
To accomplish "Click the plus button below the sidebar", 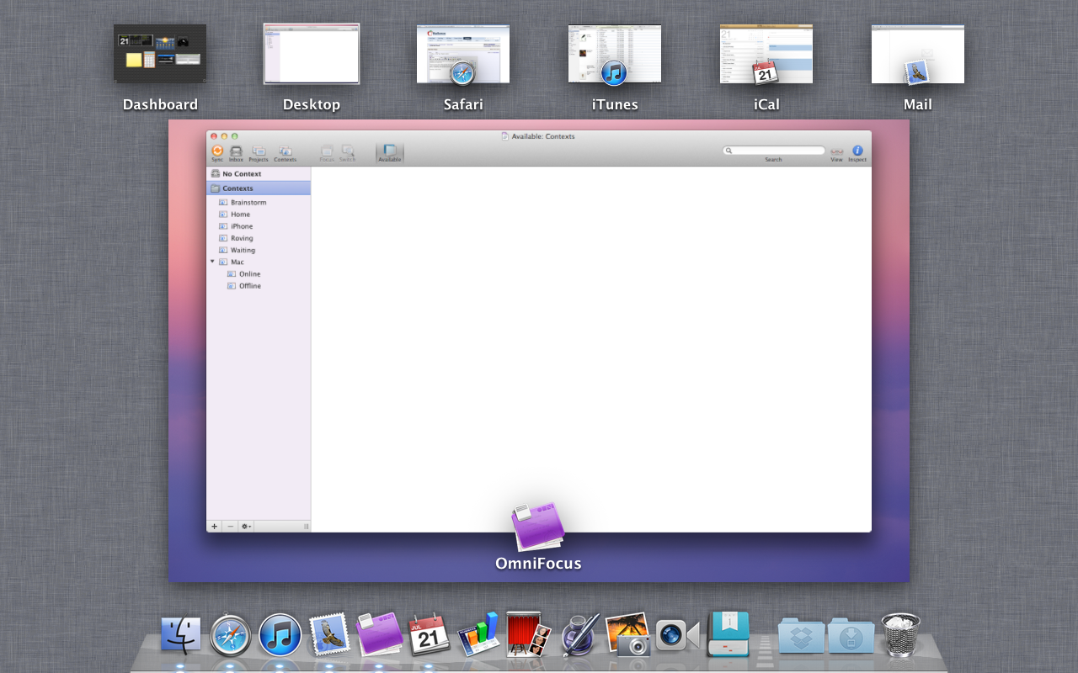I will [x=214, y=527].
